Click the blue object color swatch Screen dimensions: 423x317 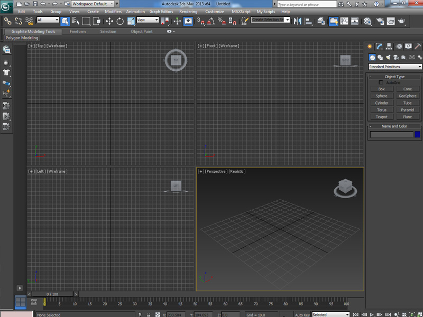[x=417, y=135]
